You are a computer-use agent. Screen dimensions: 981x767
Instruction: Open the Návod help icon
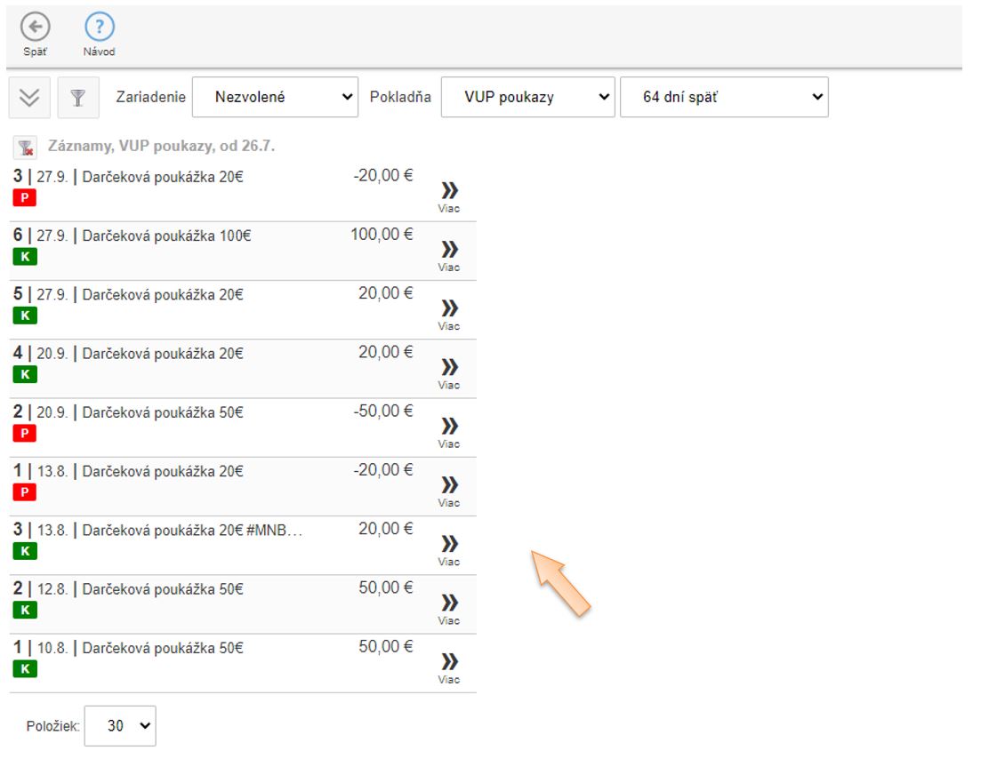pyautogui.click(x=99, y=28)
